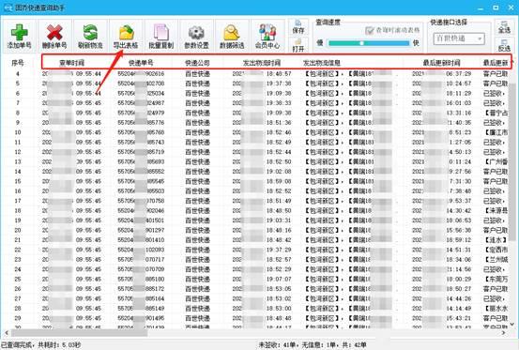Open 参数设置 gear settings
Image resolution: width=519 pixels, height=350 pixels.
196,36
